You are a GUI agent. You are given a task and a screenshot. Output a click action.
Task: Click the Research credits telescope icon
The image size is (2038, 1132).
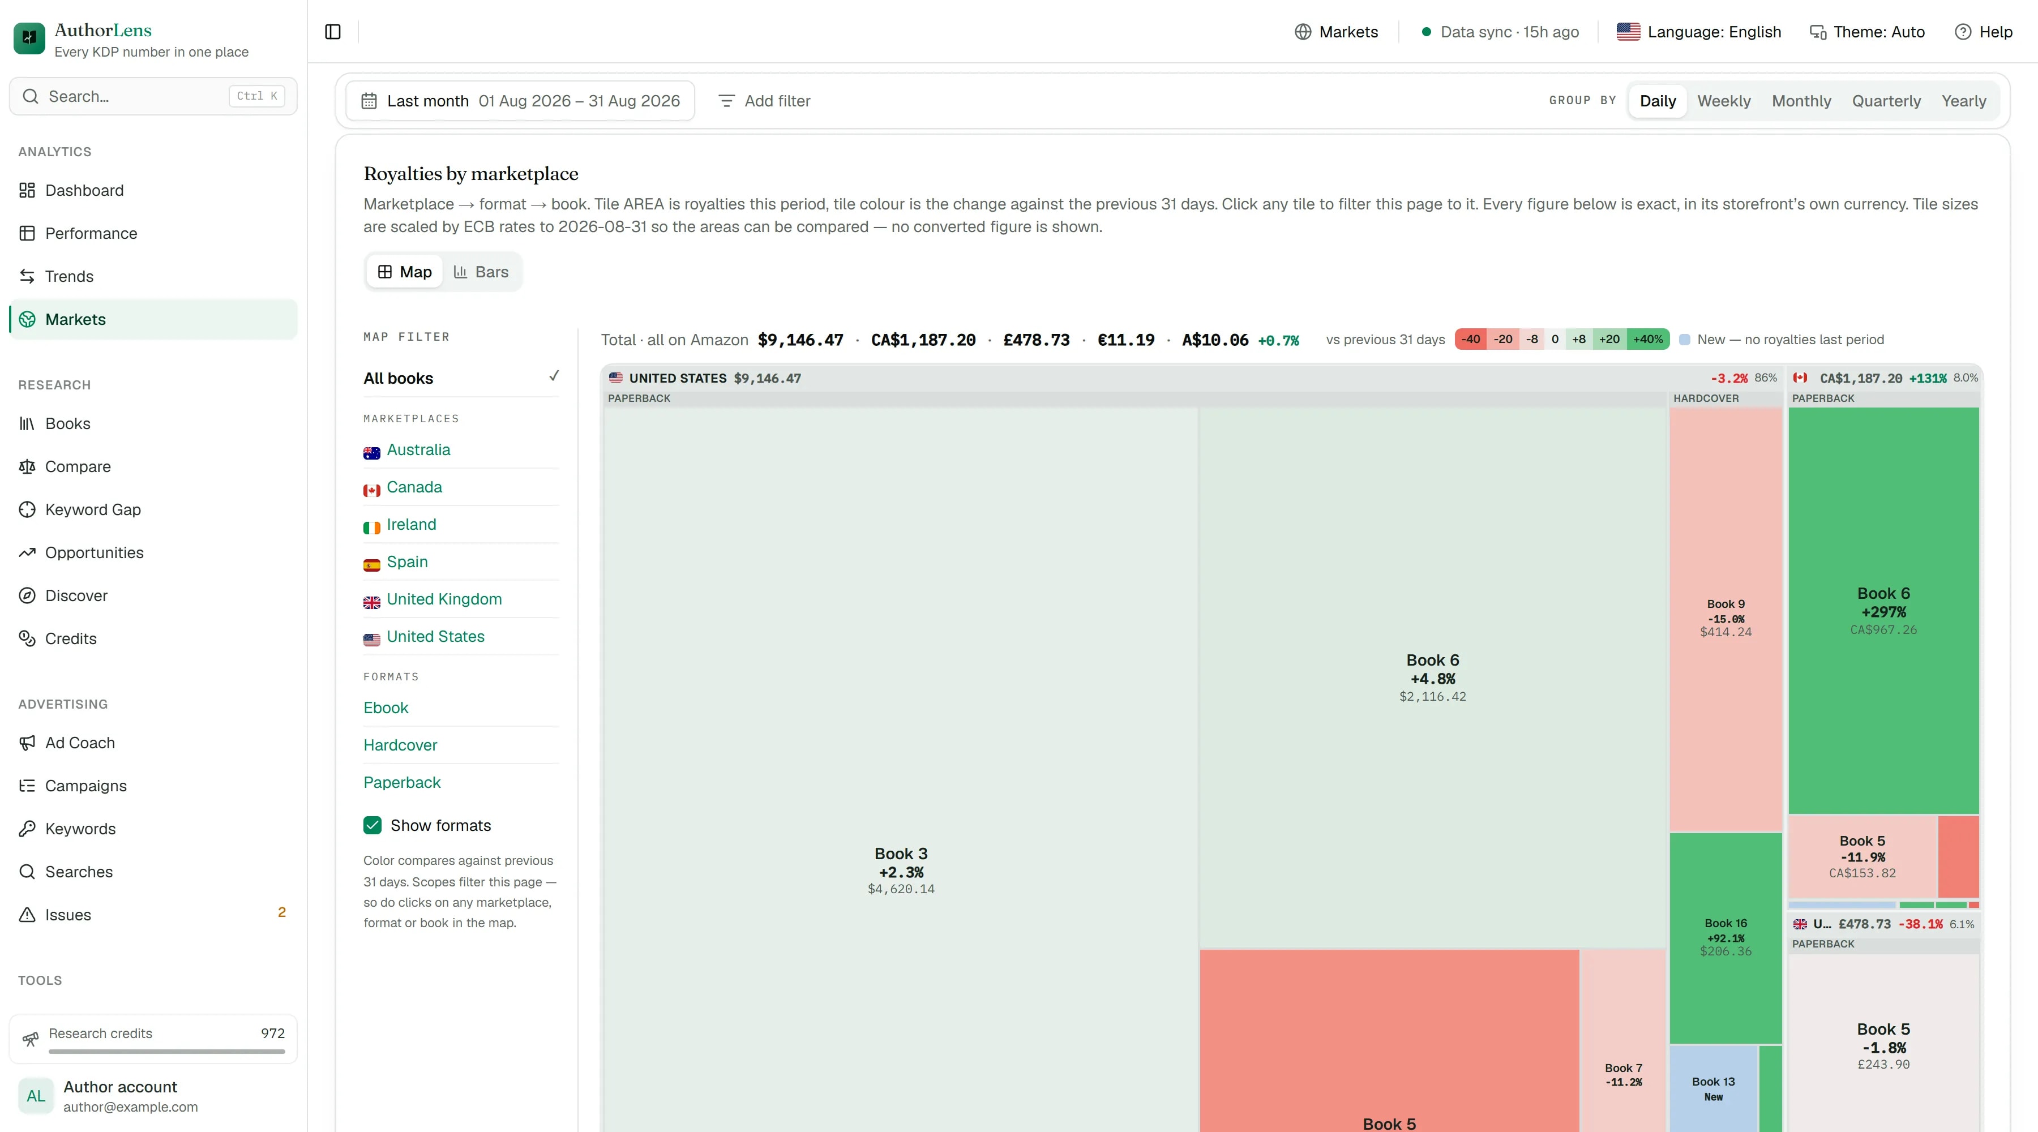pos(30,1039)
